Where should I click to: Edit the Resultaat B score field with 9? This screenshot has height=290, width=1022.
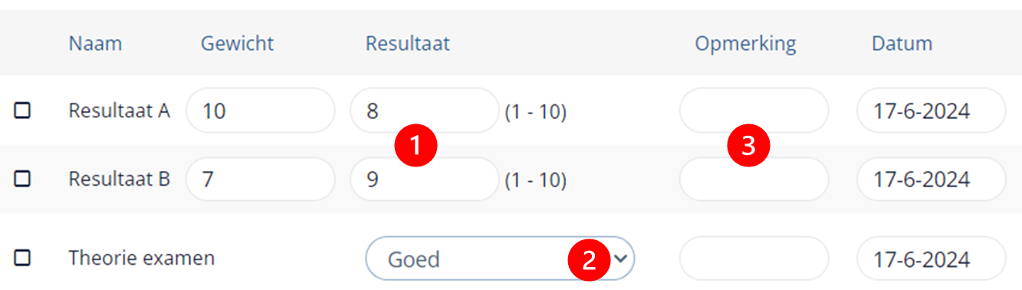pyautogui.click(x=424, y=179)
